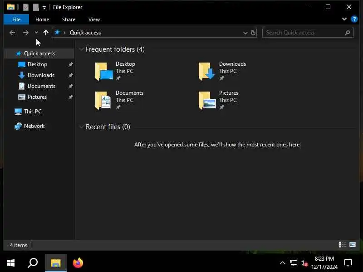
Task: Open the Help question mark icon
Action: pos(354,19)
